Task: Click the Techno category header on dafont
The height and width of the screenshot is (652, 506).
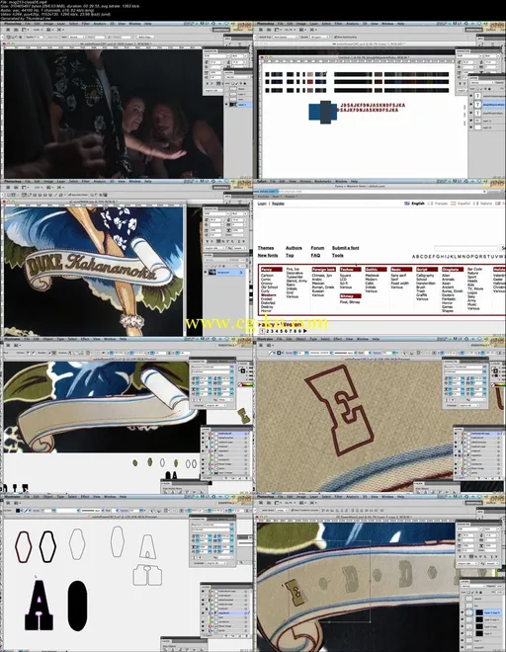Action: [x=351, y=270]
